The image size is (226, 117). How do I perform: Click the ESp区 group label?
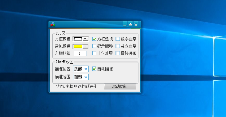coord(60,33)
